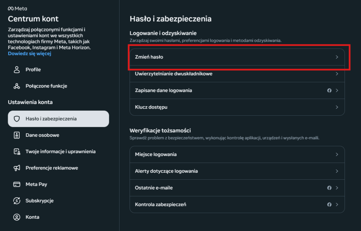This screenshot has width=361, height=231.
Task: Click the Facebook icon on Zapisane dane logowania row
Action: [x=329, y=90]
